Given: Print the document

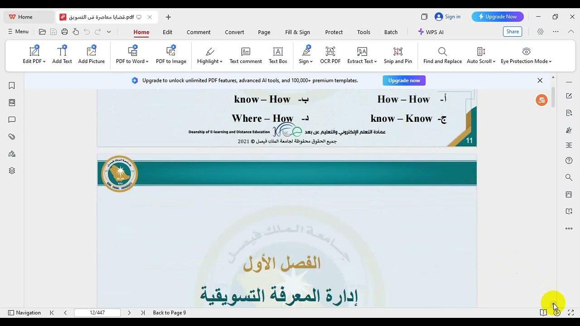Looking at the screenshot, I should 64,32.
